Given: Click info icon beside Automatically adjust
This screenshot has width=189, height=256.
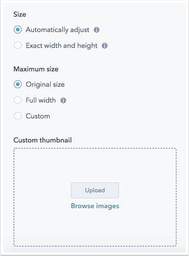Looking at the screenshot, I should [97, 30].
